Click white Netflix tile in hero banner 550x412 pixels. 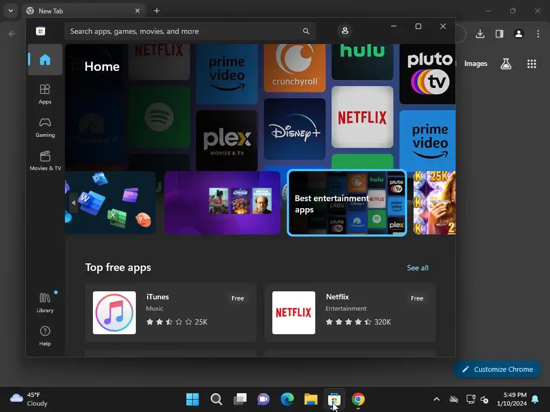[363, 117]
